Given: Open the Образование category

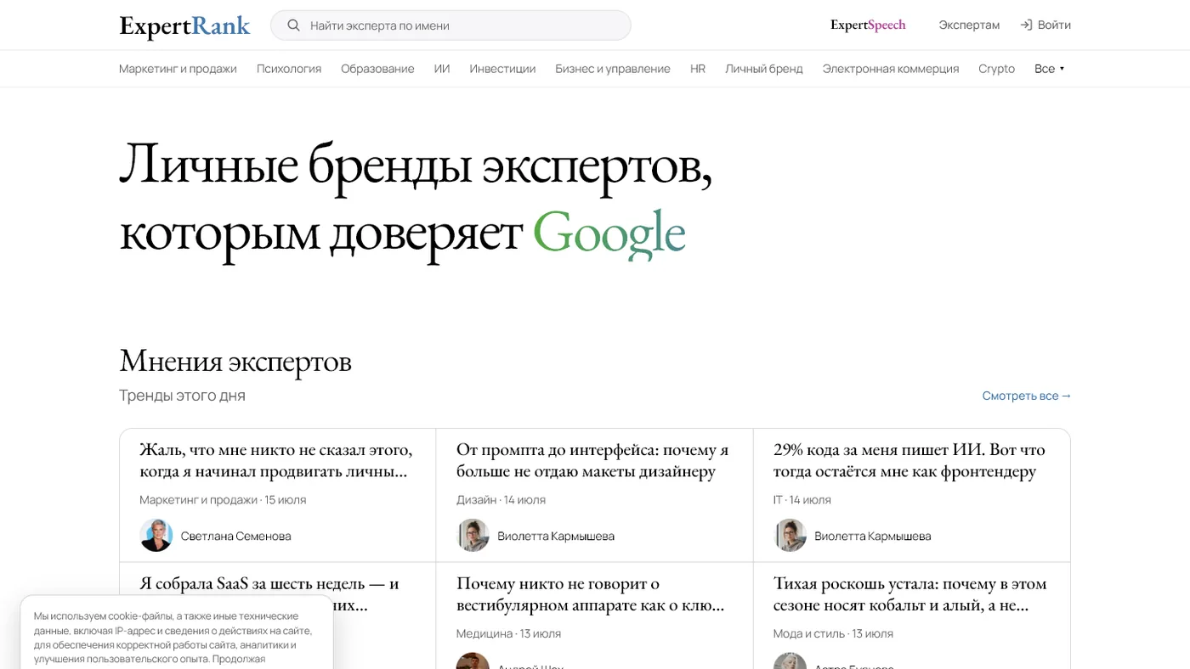Looking at the screenshot, I should coord(377,69).
